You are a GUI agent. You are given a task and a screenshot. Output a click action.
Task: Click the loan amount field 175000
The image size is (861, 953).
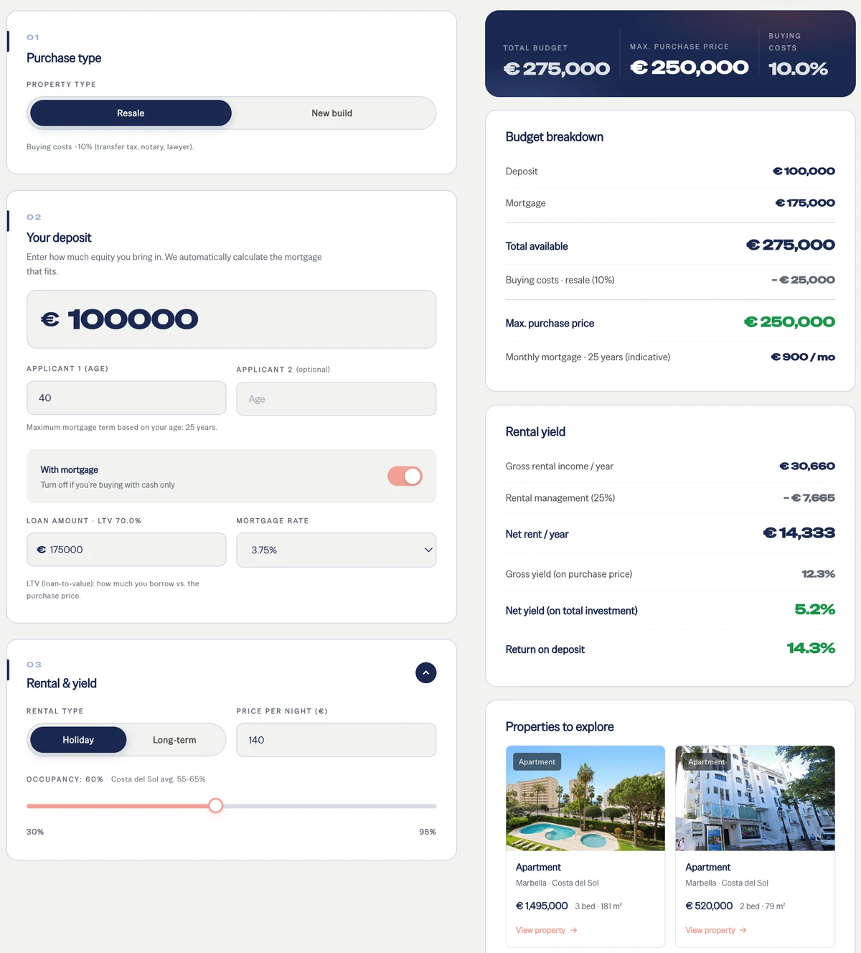(x=126, y=550)
